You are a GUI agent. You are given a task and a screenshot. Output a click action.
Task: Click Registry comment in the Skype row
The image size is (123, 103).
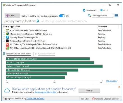click(x=101, y=38)
